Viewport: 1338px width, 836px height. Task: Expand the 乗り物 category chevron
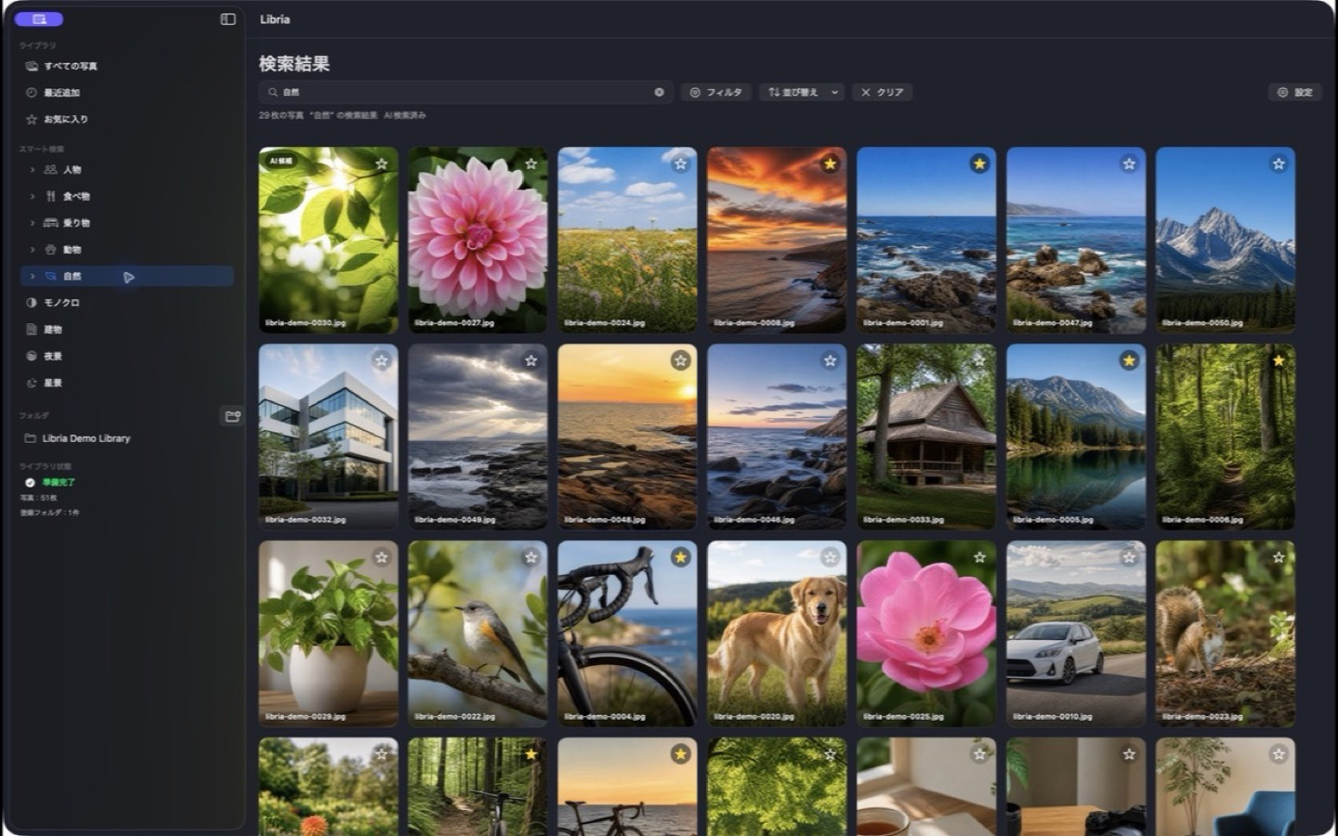coord(33,223)
